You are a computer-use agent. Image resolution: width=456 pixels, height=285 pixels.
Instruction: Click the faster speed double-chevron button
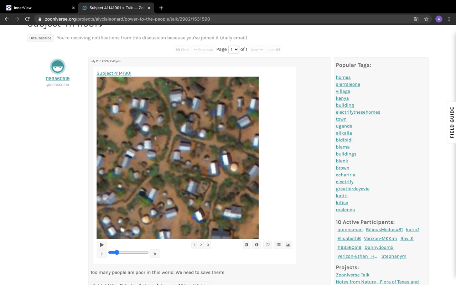click(155, 254)
